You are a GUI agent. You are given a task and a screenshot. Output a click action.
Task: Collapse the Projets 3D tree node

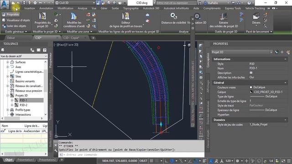pos(8,95)
